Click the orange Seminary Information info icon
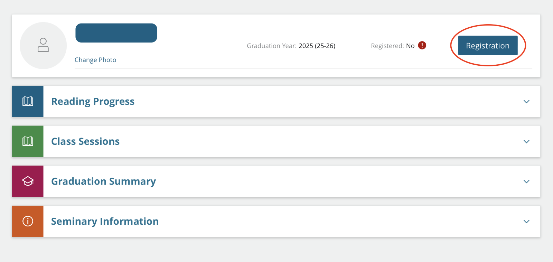The height and width of the screenshot is (262, 553). (x=28, y=221)
